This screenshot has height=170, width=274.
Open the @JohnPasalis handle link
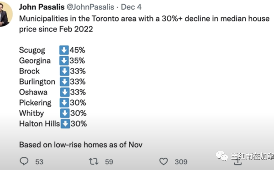[x=90, y=7]
